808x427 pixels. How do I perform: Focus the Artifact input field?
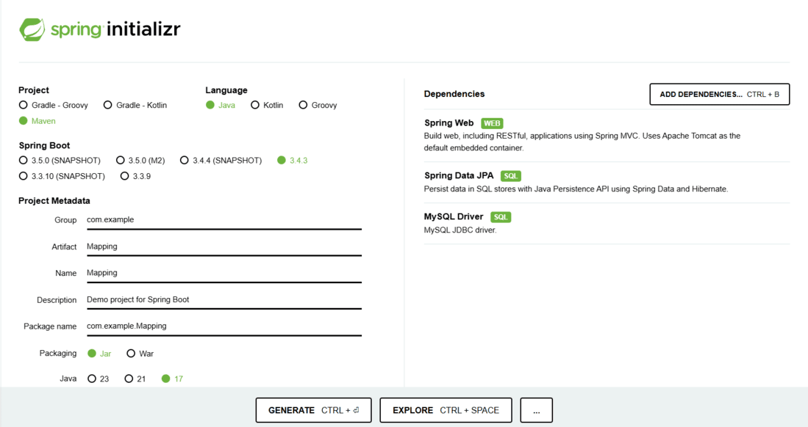click(224, 247)
